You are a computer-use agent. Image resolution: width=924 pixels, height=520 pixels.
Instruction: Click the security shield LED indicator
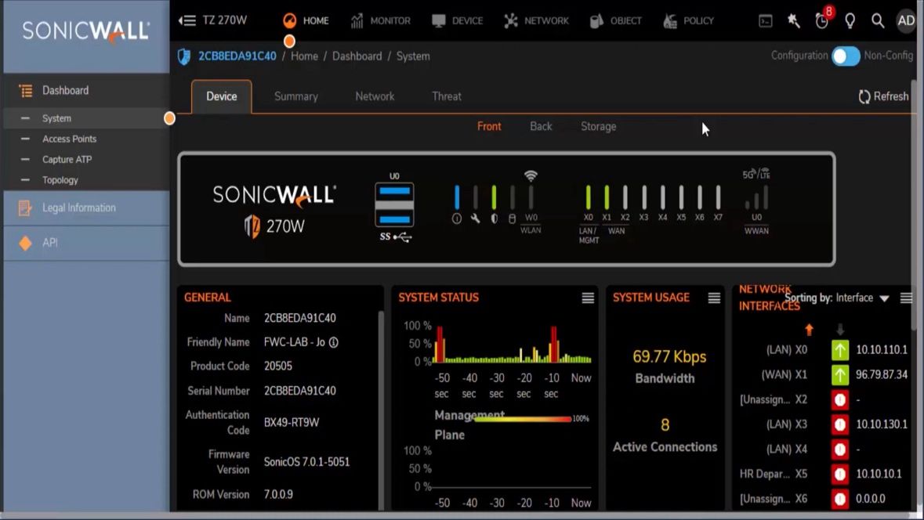coord(494,204)
